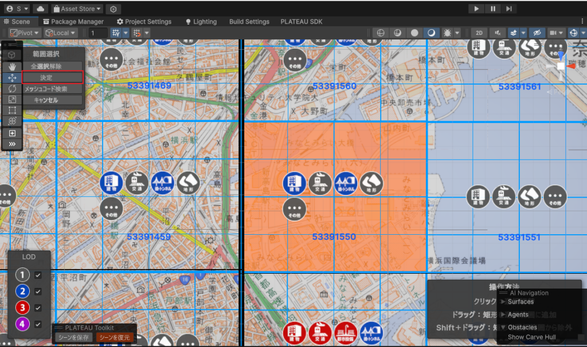Open the Pivot dropdown
The width and height of the screenshot is (587, 347).
[x=25, y=33]
